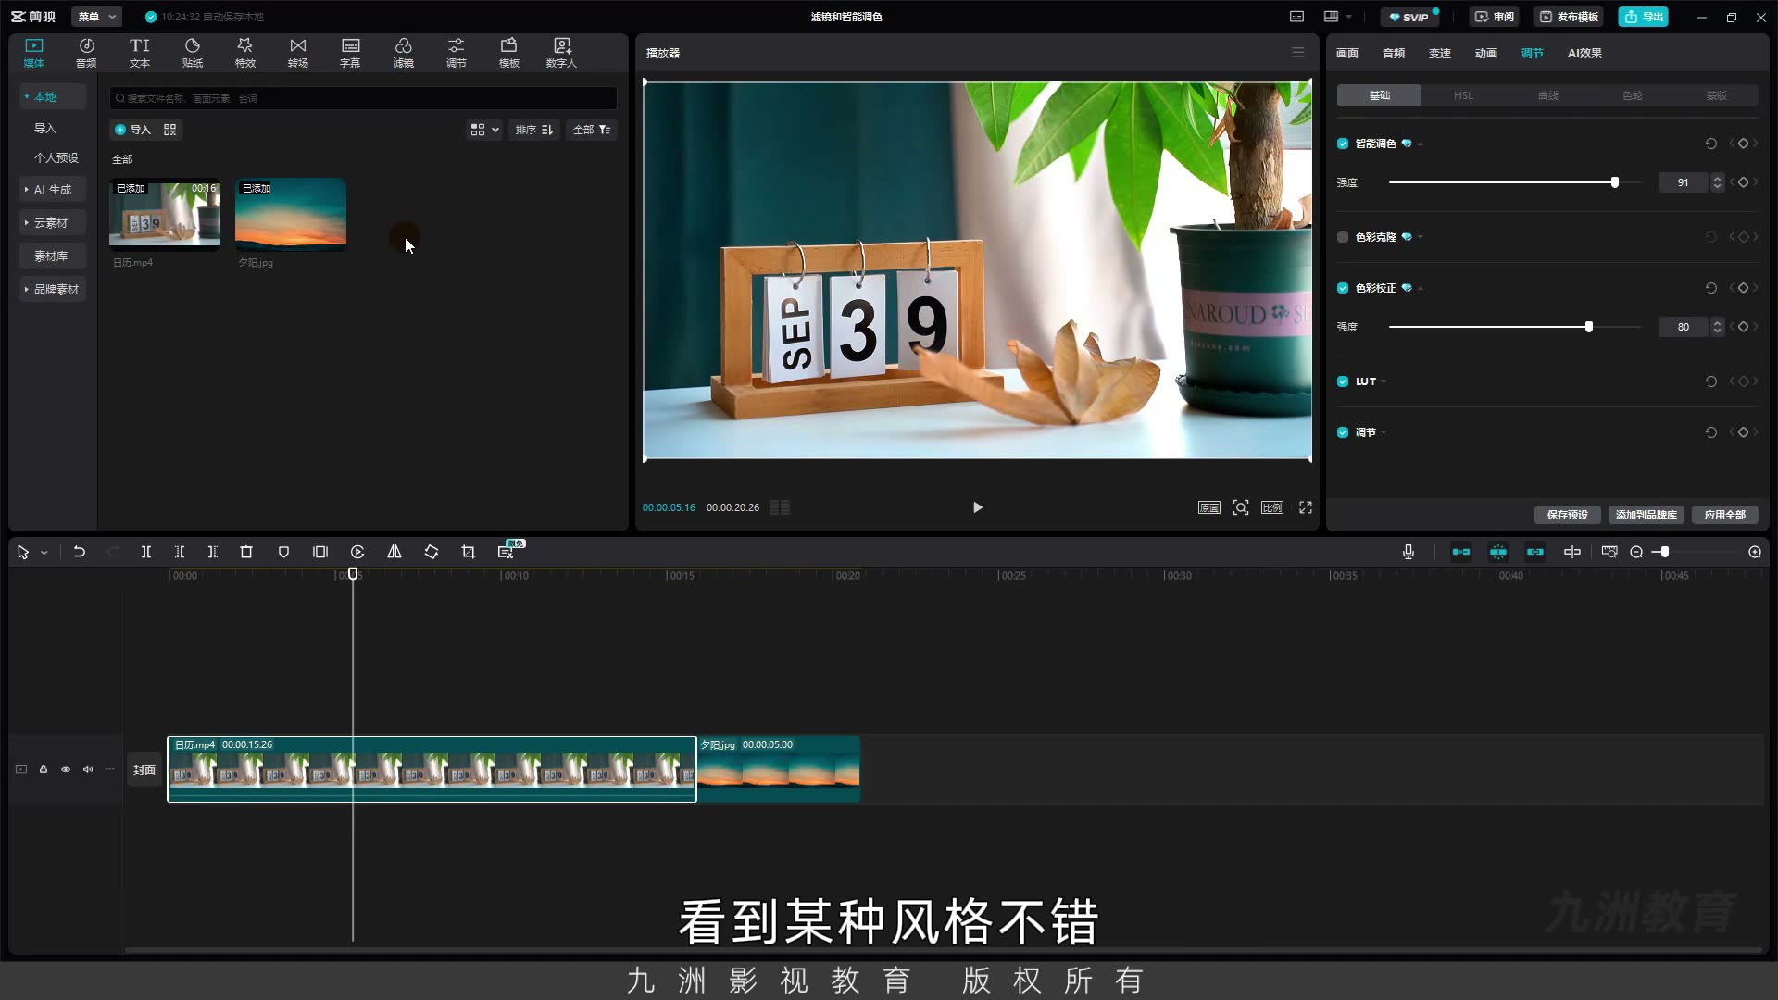Image resolution: width=1778 pixels, height=1000 pixels.
Task: Click the fullscreen icon in the player
Action: (x=1306, y=507)
